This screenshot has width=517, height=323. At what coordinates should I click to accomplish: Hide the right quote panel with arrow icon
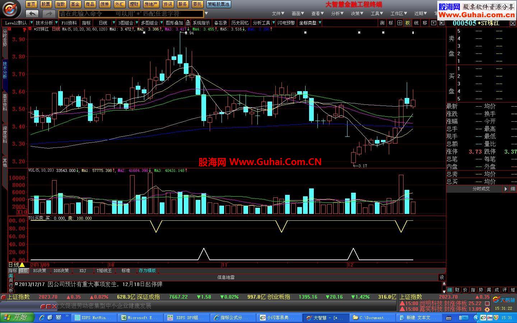point(442,23)
